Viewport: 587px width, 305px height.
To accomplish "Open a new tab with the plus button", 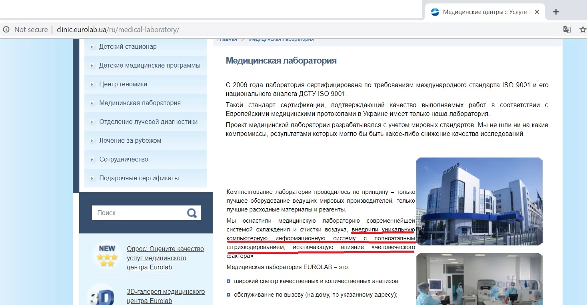I will [556, 12].
